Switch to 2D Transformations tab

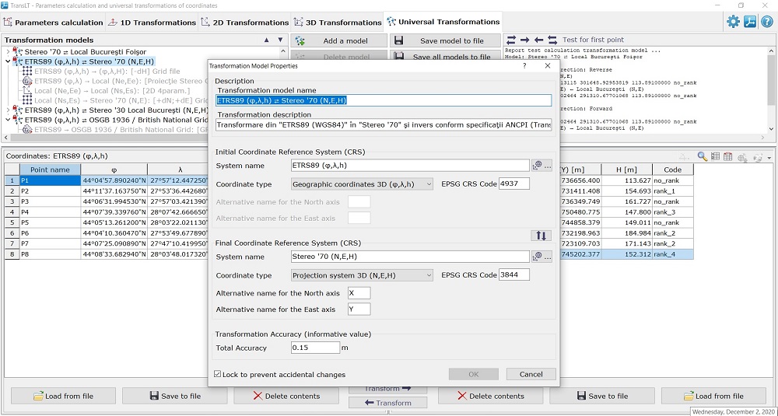(x=244, y=23)
